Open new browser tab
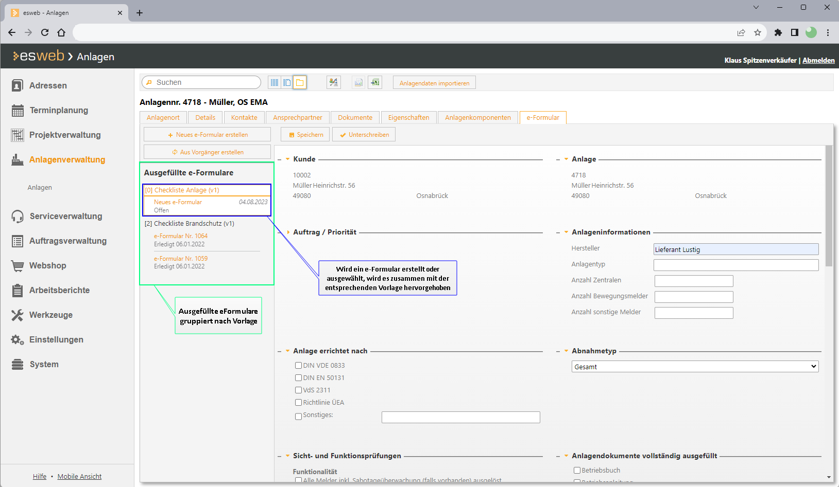The width and height of the screenshot is (839, 487). click(140, 13)
